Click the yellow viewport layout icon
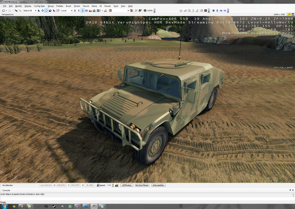 [289, 14]
